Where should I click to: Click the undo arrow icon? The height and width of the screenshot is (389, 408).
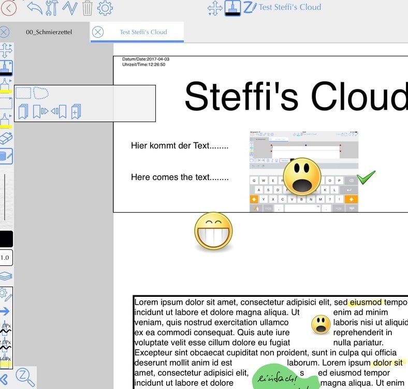(x=34, y=7)
